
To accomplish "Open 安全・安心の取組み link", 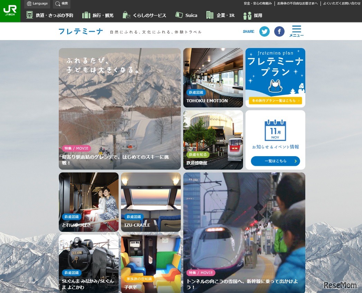I will click(x=258, y=3).
